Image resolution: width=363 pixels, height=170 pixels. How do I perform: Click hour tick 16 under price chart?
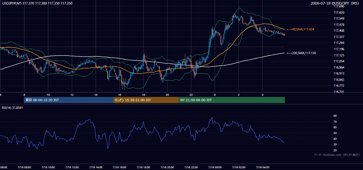(120, 95)
